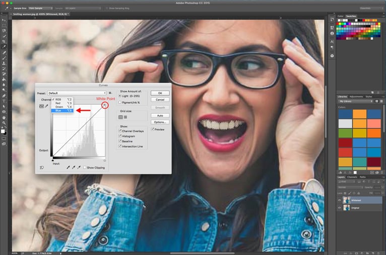
Task: Select the Original layer thumbnail
Action: 346,208
